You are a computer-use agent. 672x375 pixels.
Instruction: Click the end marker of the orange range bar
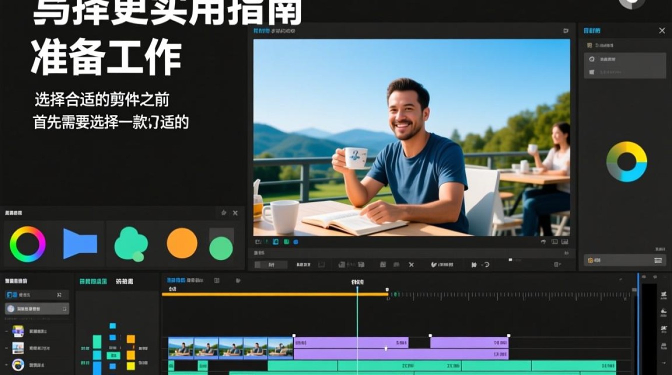[x=387, y=289]
